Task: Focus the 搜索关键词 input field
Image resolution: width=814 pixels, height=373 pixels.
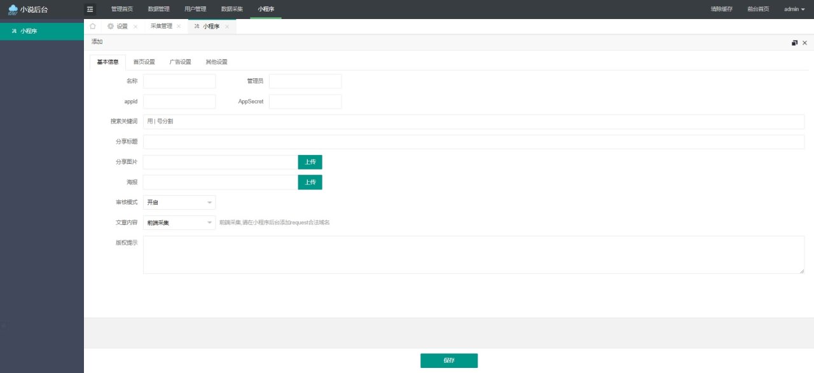Action: [473, 121]
